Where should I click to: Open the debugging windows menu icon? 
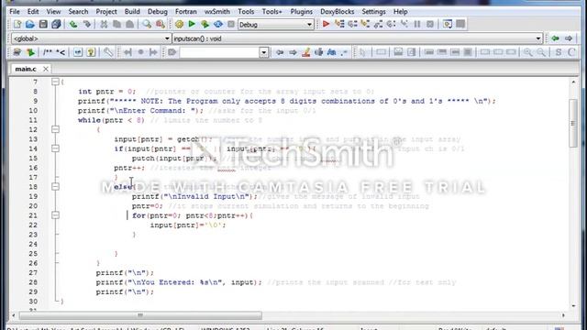(448, 25)
